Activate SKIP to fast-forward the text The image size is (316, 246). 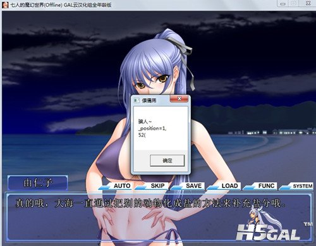click(x=152, y=186)
